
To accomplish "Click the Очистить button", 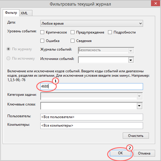I will point(136,136).
